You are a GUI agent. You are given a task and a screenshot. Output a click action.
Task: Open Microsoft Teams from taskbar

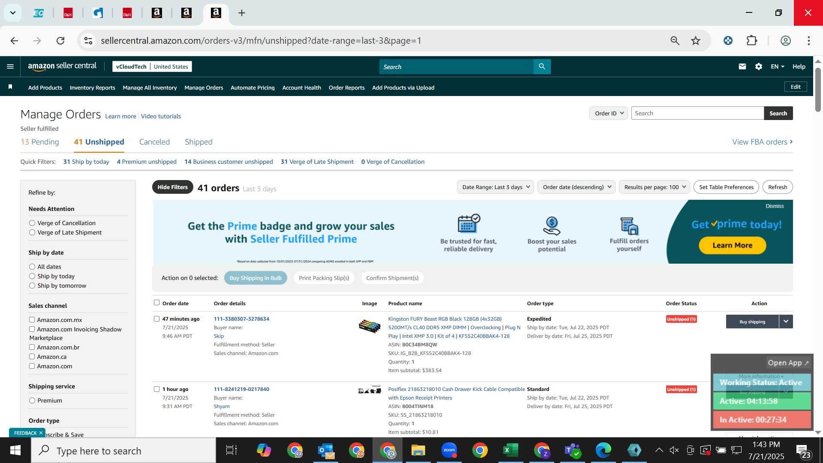(573, 451)
